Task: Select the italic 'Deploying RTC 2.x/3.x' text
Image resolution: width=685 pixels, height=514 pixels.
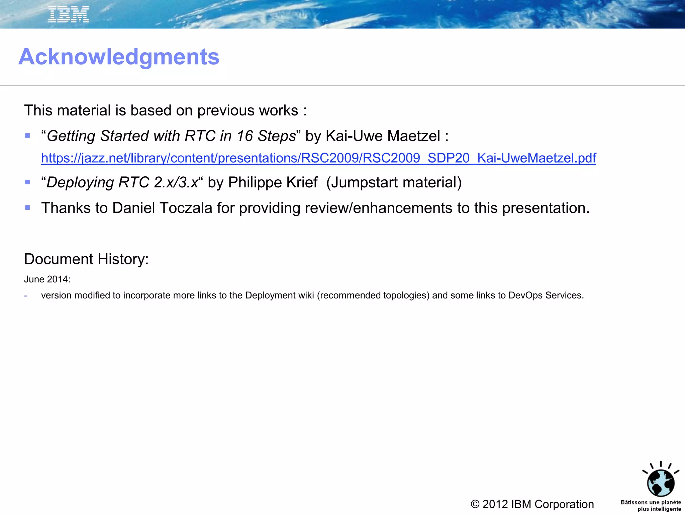Action: coord(122,182)
